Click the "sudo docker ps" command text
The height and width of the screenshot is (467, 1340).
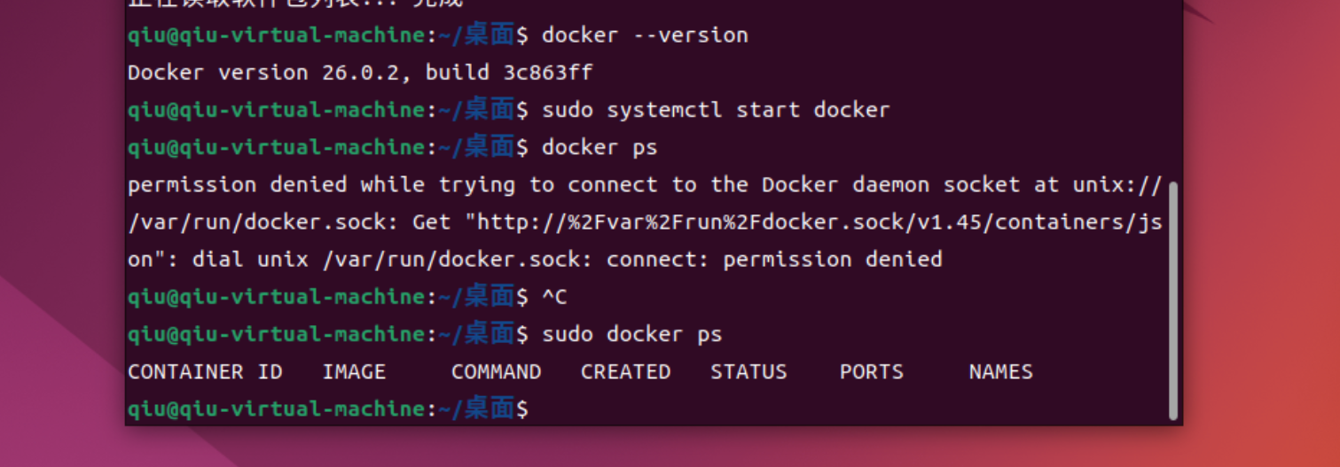632,335
